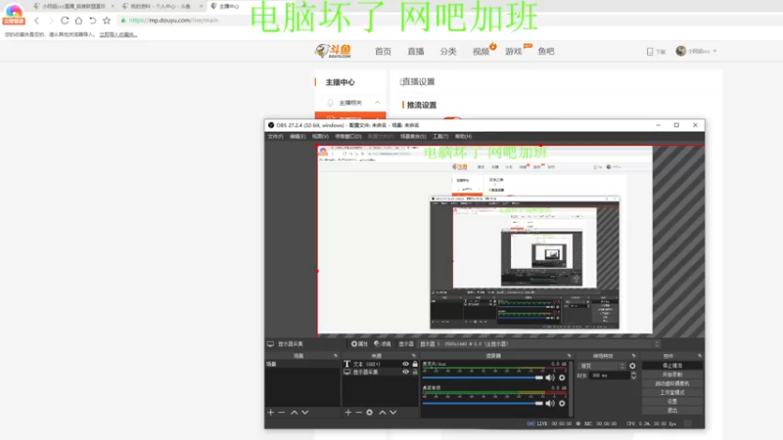783x440 pixels.
Task: Click 启动虚拟摄像机 virtual camera button
Action: point(672,383)
